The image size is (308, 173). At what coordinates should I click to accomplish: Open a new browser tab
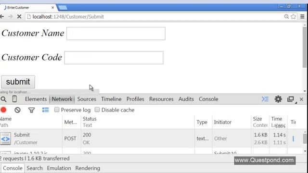click(63, 8)
